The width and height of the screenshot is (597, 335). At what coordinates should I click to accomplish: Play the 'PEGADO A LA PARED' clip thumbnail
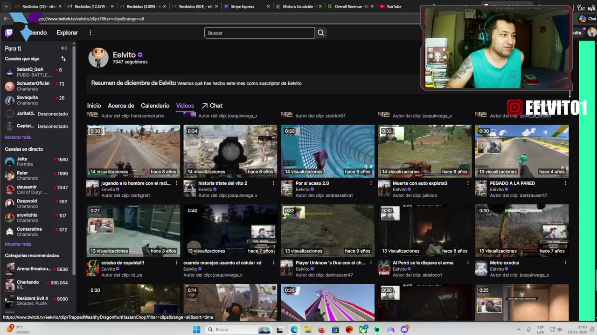coord(521,151)
